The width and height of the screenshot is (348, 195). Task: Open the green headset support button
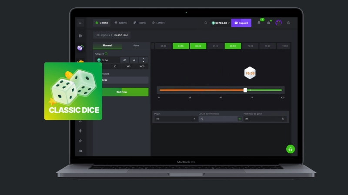[x=291, y=149]
